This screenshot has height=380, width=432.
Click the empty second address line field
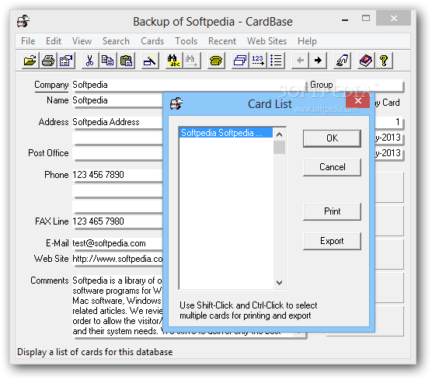pos(117,138)
